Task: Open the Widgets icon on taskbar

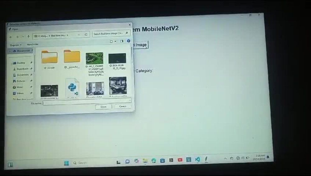Action: (x=10, y=165)
